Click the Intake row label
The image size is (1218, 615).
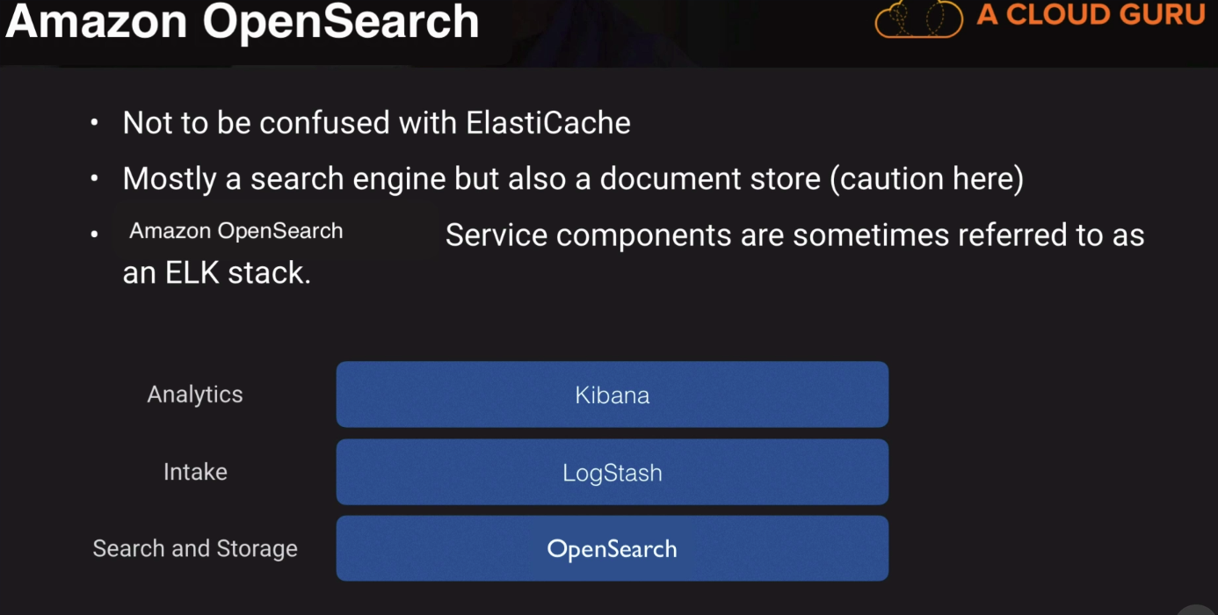(195, 472)
